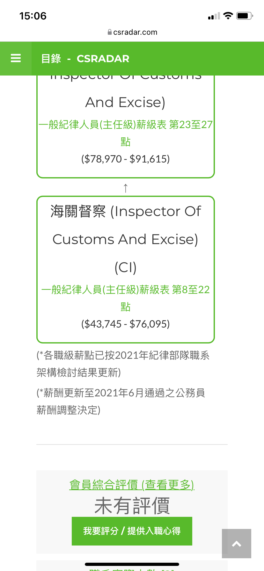Open pay scale link 第23至27點
Viewport: 264px width, 571px height.
pyautogui.click(x=126, y=133)
